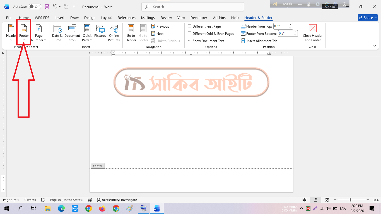Toggle the AutoSave switch

35,7
